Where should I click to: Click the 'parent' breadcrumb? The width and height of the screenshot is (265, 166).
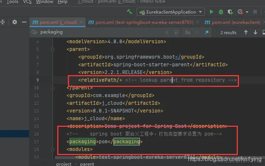[x=87, y=164]
